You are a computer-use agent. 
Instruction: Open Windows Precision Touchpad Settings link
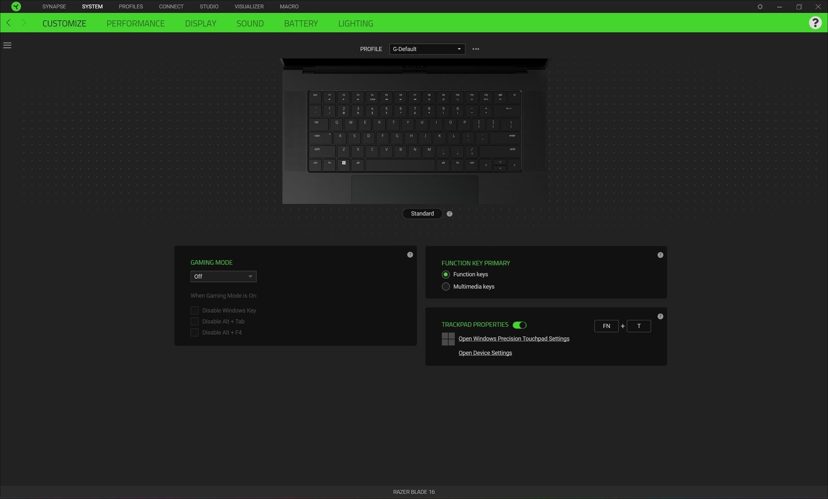coord(513,339)
